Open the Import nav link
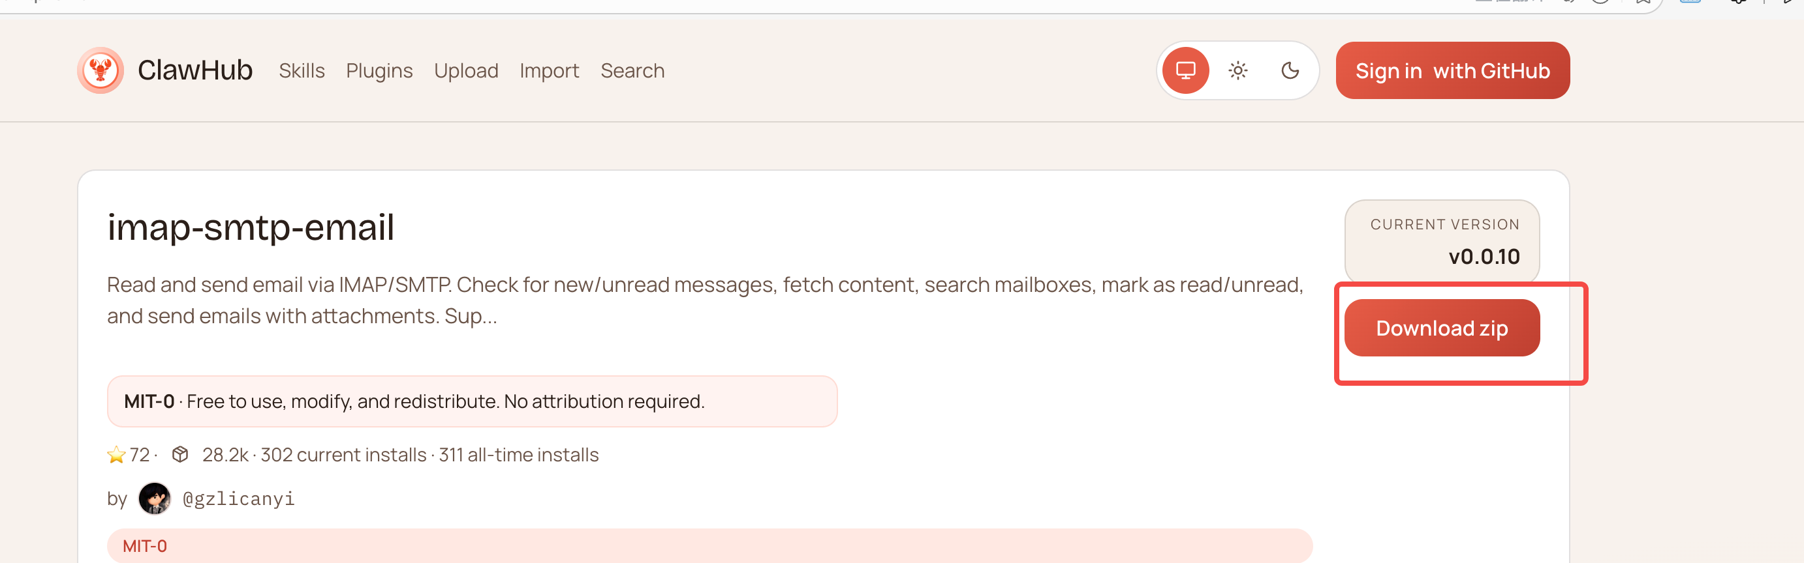This screenshot has width=1804, height=563. point(549,70)
